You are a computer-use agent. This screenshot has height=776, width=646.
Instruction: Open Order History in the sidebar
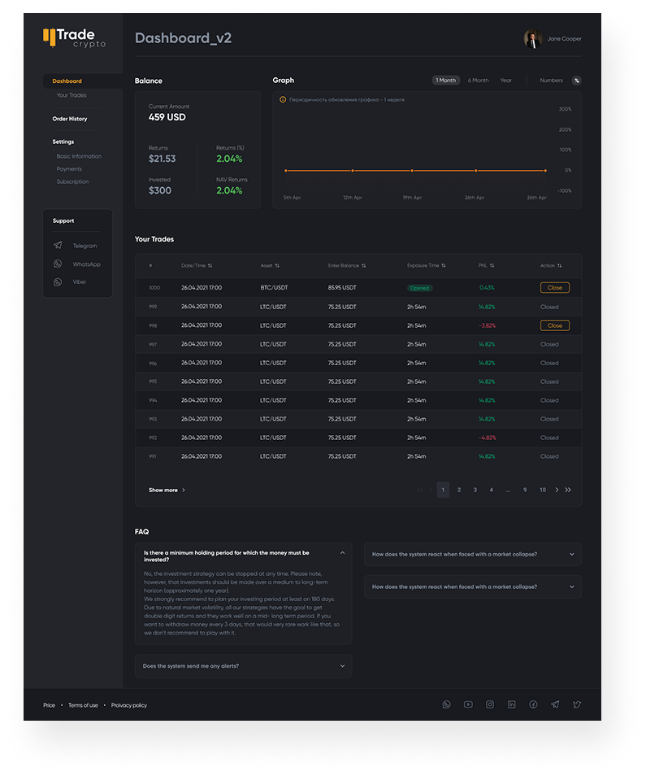coord(70,119)
